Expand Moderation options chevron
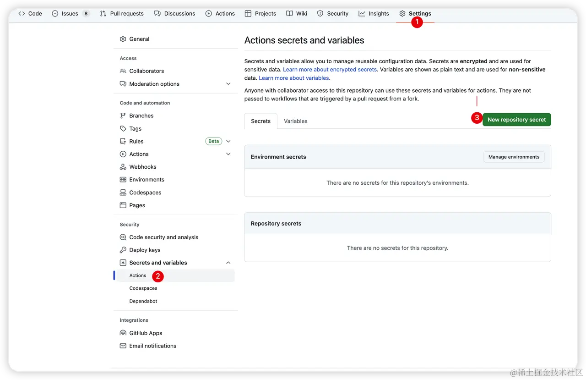The image size is (586, 380). pyautogui.click(x=228, y=84)
